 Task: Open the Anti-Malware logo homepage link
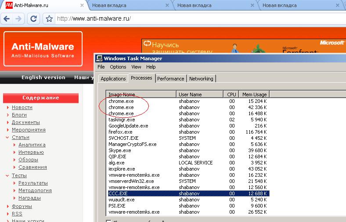pyautogui.click(x=43, y=49)
